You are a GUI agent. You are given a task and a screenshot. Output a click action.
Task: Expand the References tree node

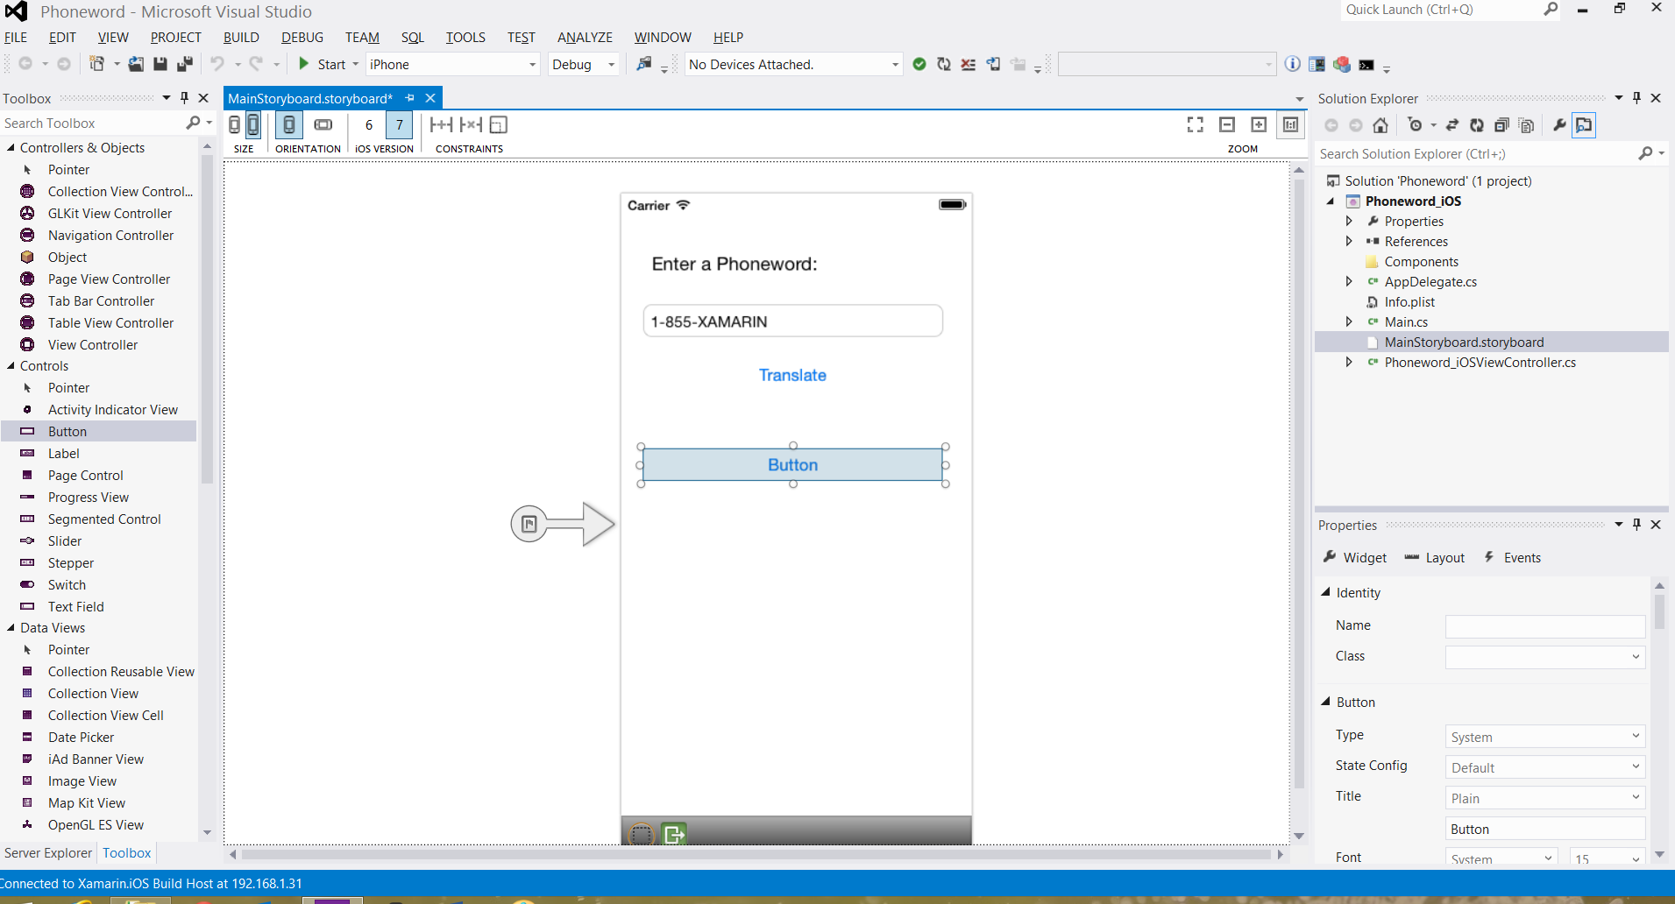[1349, 242]
